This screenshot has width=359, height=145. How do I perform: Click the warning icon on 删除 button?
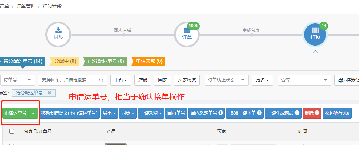[317, 113]
